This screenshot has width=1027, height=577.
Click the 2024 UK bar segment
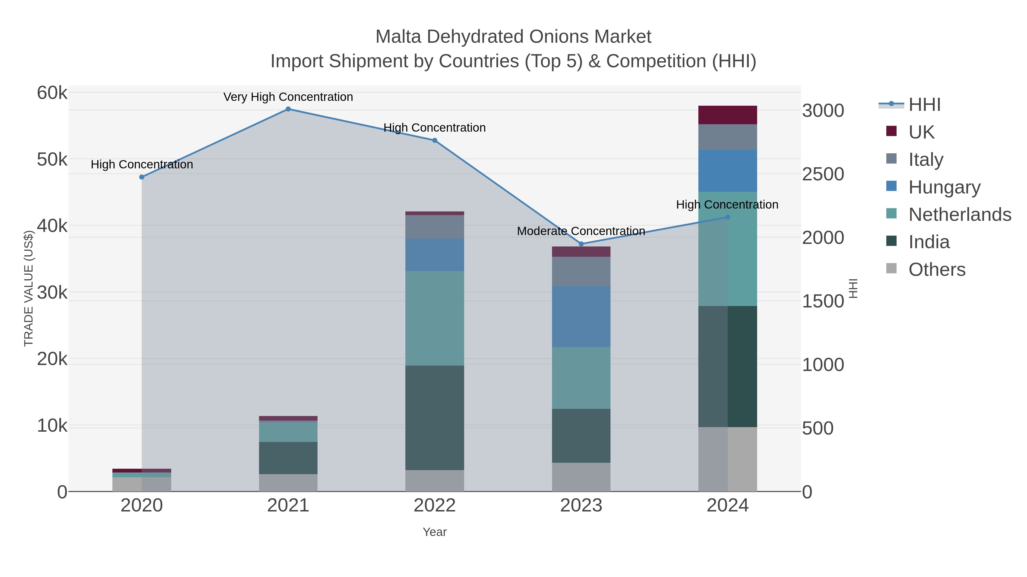click(727, 115)
